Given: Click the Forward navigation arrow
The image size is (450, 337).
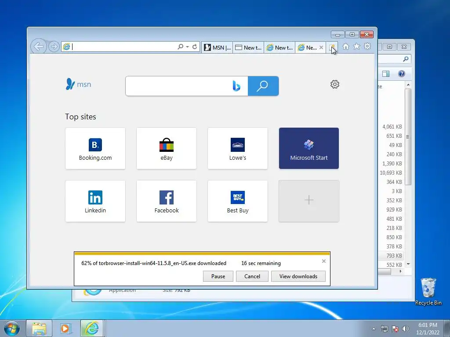Looking at the screenshot, I should [54, 47].
